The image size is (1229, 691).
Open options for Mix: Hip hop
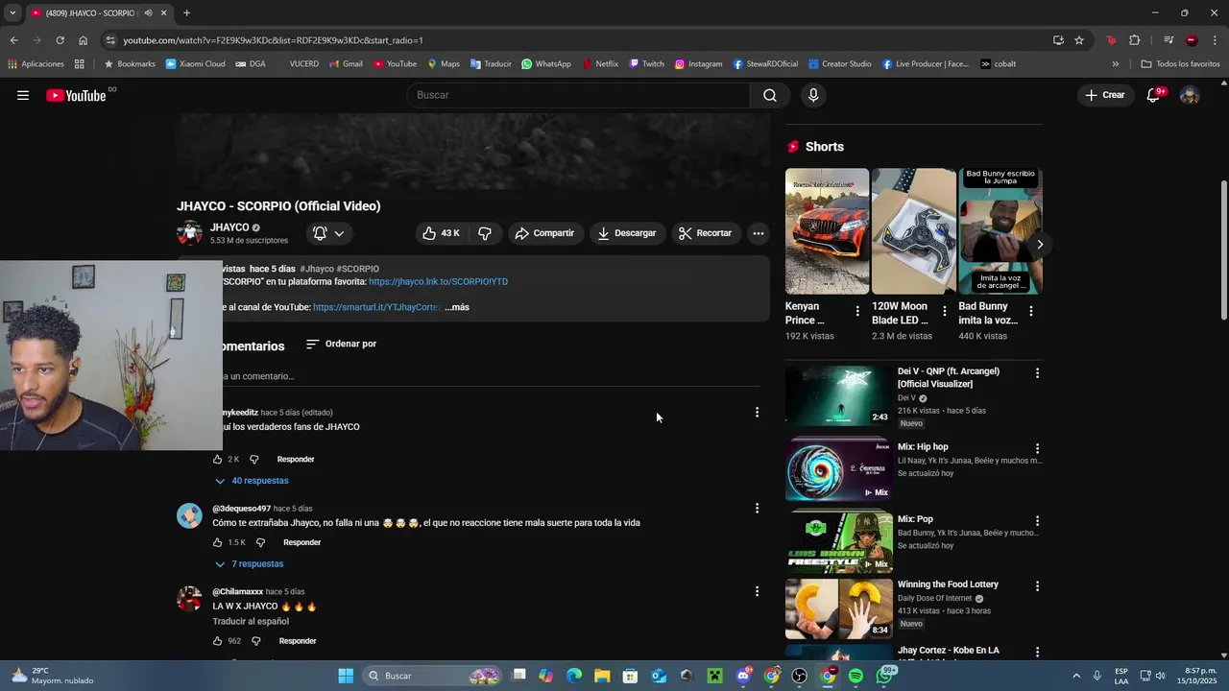point(1037,448)
